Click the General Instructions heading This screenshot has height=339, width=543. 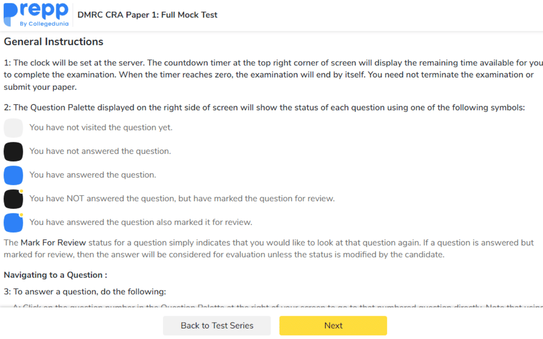54,42
